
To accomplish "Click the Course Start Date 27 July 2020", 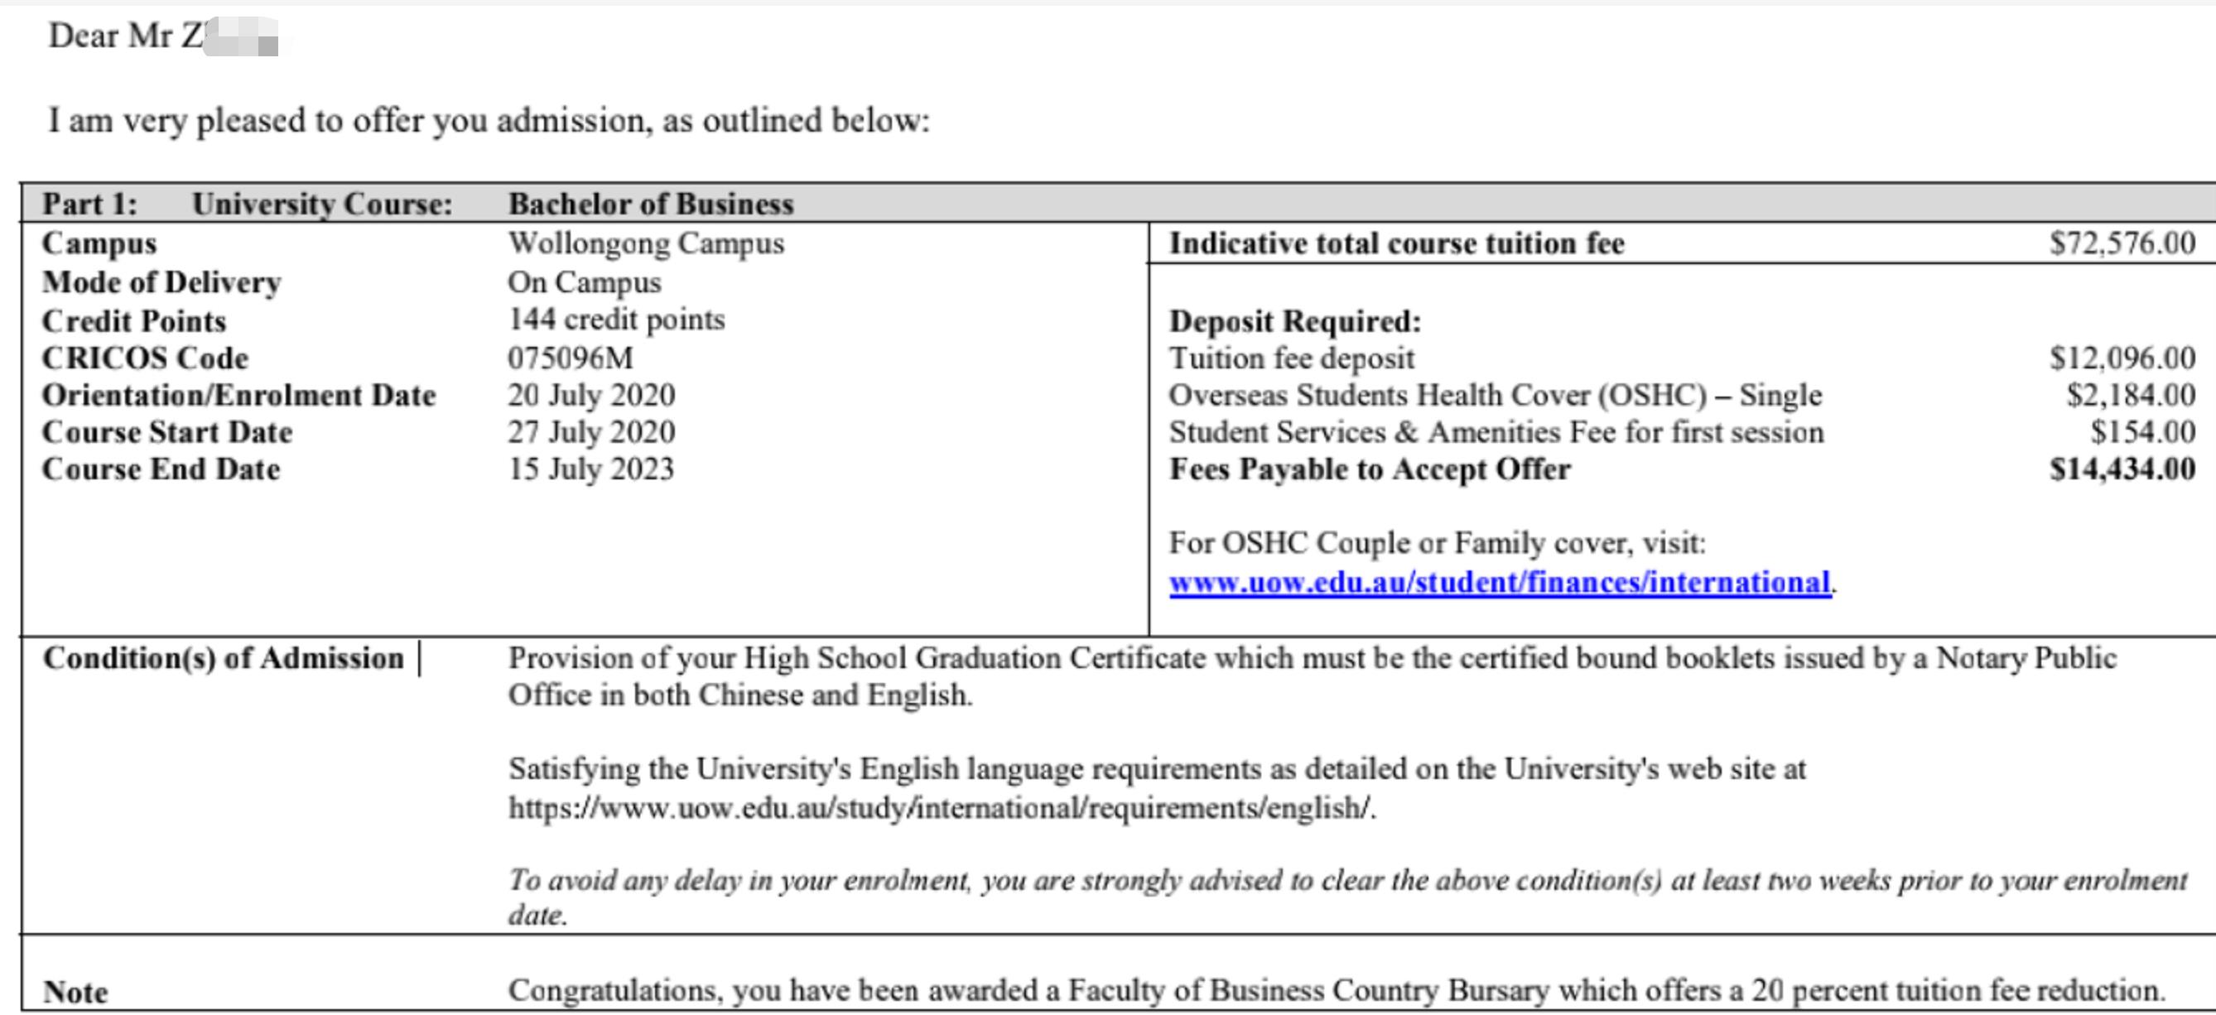I will pyautogui.click(x=591, y=432).
